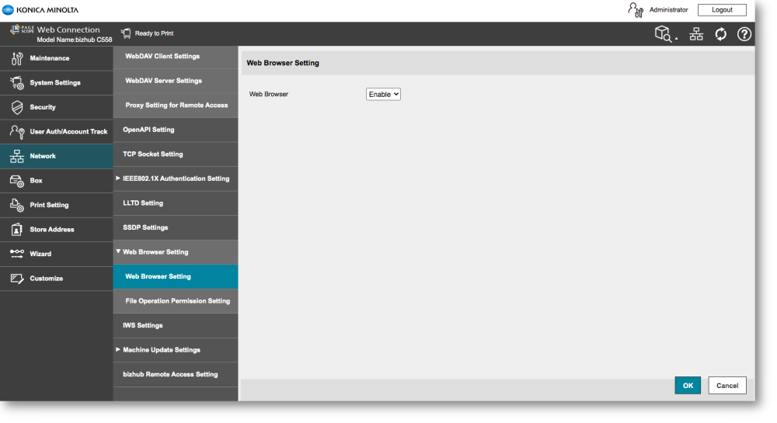Viewport: 777px width, 423px height.
Task: Click the Administrator user icon
Action: [636, 10]
